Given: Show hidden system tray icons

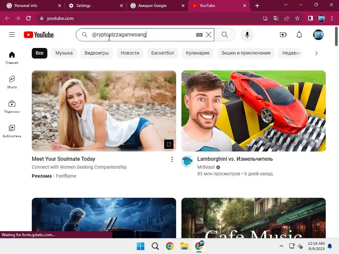Looking at the screenshot, I should (x=281, y=246).
